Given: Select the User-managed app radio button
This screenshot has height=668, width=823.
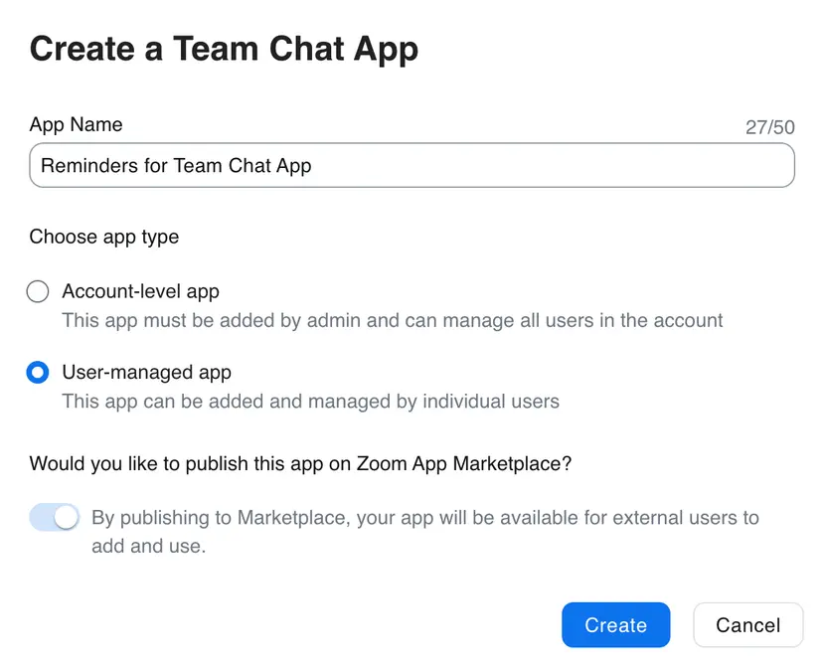Looking at the screenshot, I should (37, 372).
